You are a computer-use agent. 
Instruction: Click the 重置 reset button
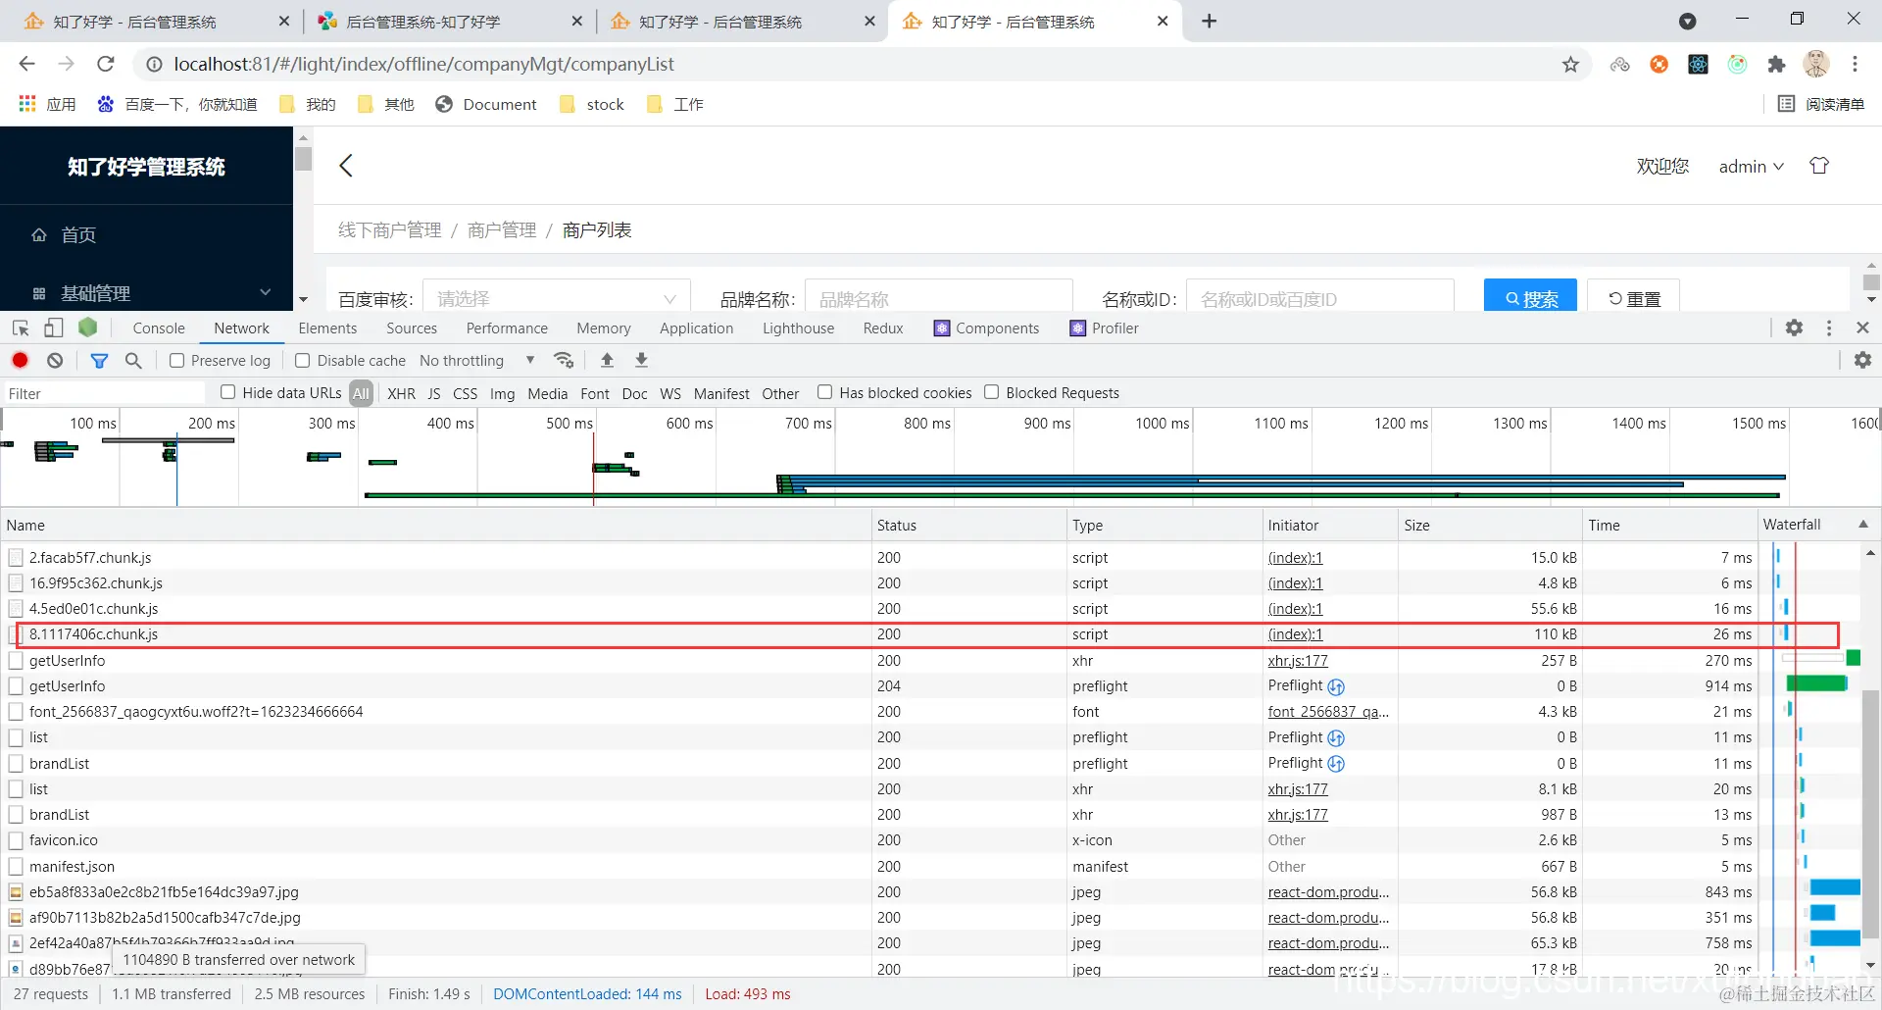pyautogui.click(x=1633, y=296)
